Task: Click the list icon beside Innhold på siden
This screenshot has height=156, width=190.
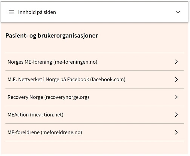Action: point(11,12)
